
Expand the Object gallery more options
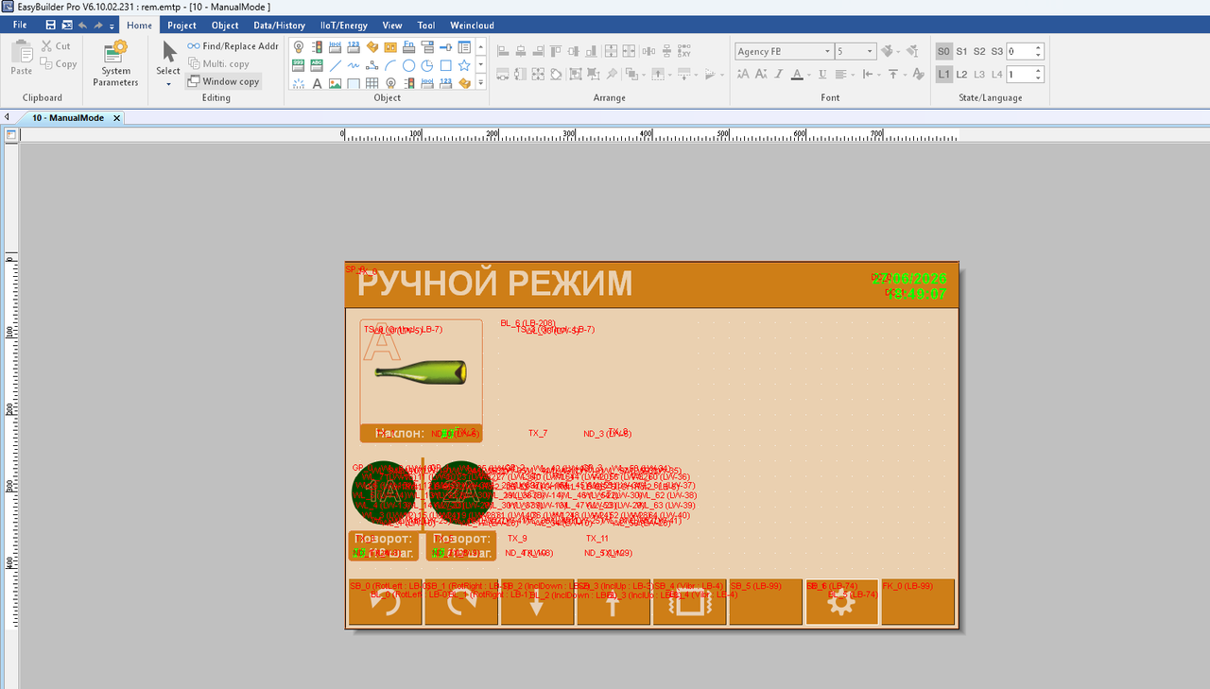480,83
